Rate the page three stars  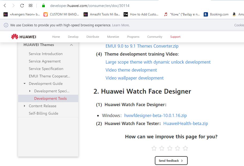170,148
